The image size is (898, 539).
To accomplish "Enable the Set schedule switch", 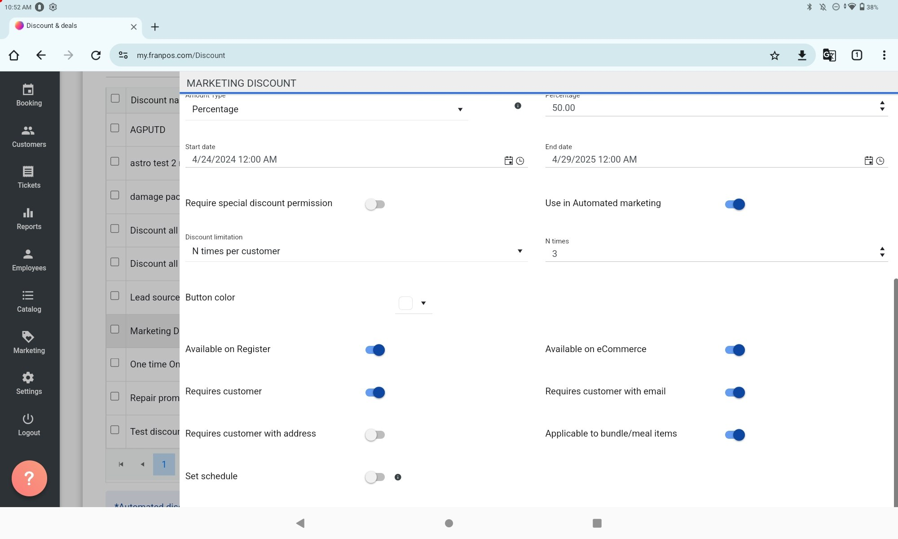I will tap(375, 477).
